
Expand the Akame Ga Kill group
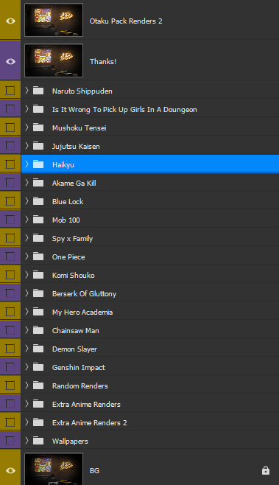pos(27,183)
